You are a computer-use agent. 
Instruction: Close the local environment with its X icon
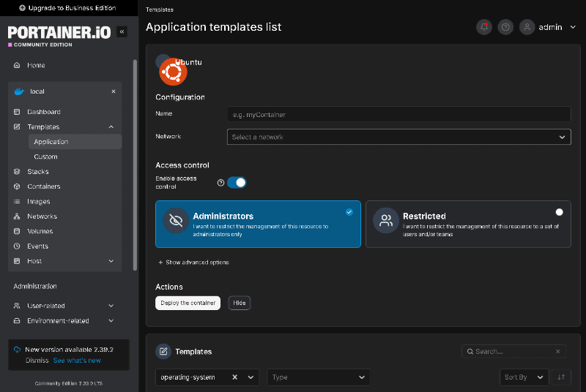click(114, 91)
